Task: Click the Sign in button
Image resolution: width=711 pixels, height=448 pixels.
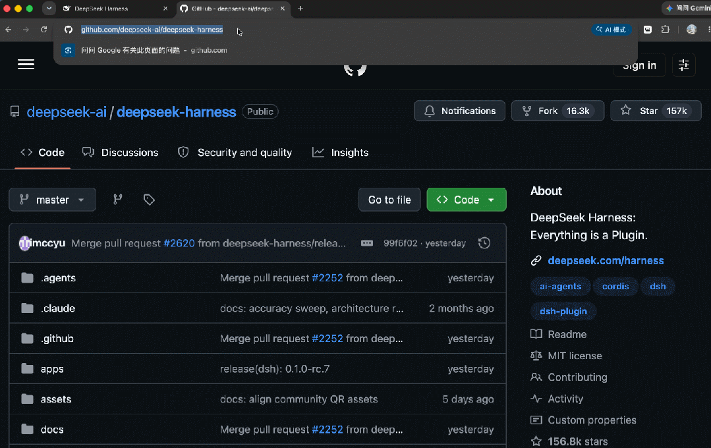Action: [639, 66]
